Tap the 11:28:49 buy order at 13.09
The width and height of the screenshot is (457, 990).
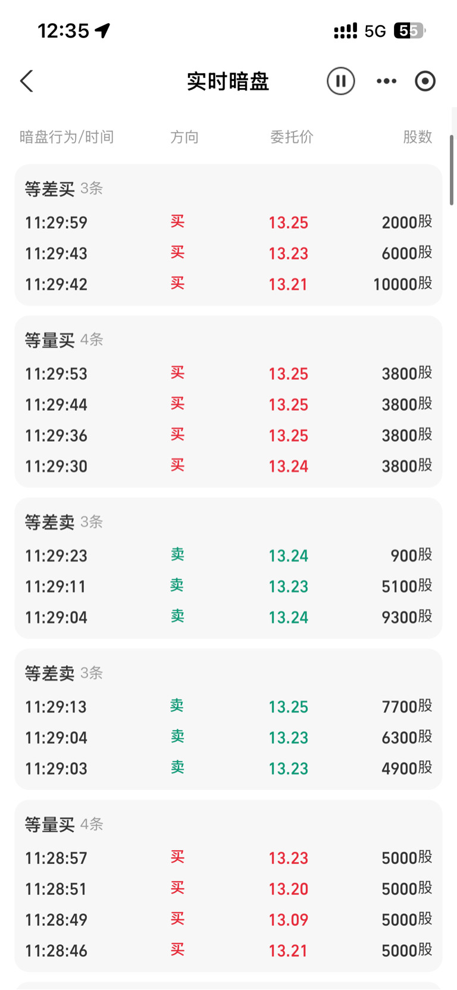click(x=228, y=920)
